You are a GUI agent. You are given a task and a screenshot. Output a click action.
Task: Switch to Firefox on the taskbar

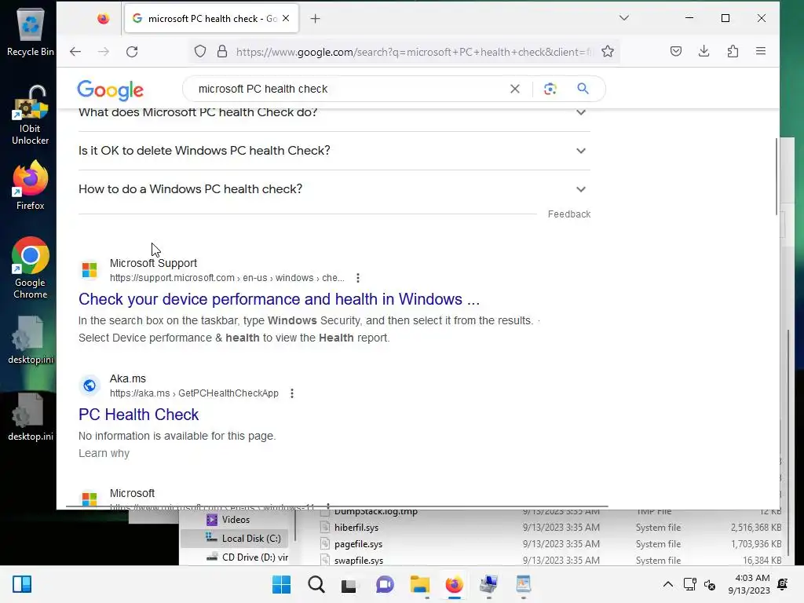pyautogui.click(x=455, y=584)
